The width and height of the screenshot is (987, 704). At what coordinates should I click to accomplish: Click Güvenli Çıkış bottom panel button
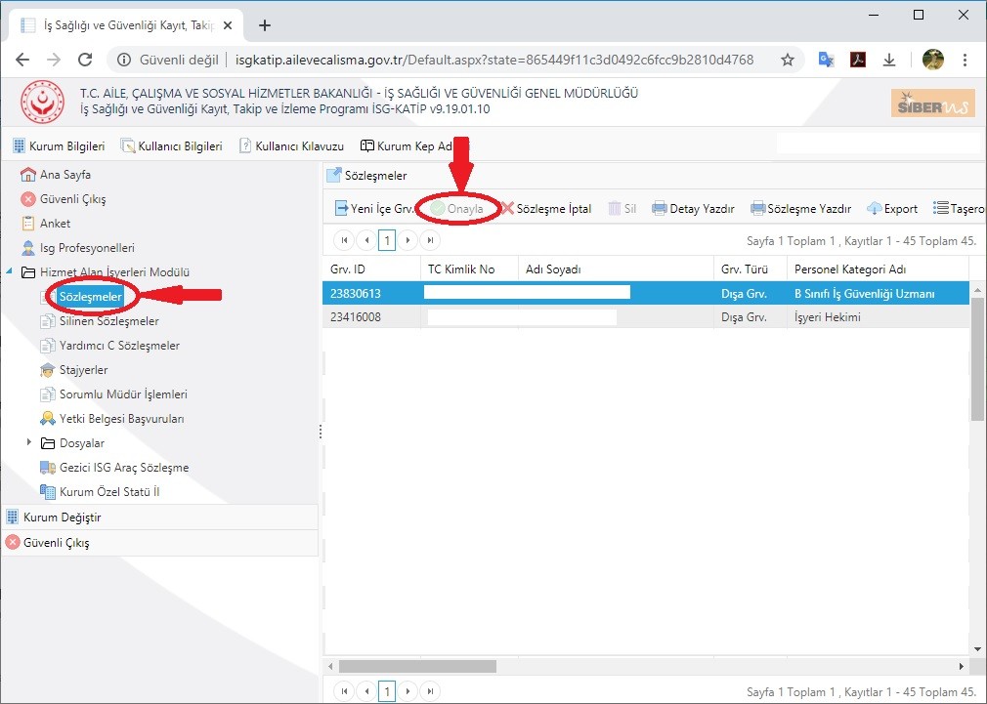point(159,542)
